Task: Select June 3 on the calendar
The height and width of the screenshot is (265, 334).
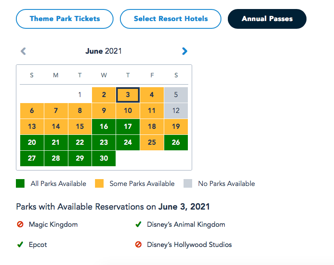Action: 128,95
